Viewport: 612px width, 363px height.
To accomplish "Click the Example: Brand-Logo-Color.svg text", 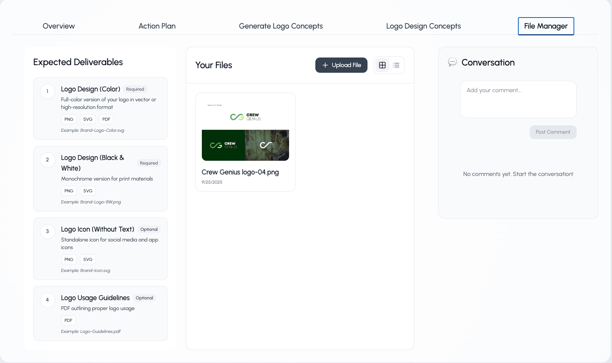I will tap(93, 130).
